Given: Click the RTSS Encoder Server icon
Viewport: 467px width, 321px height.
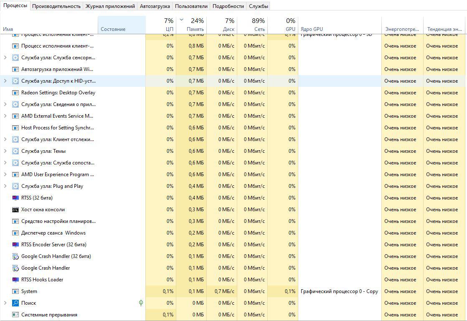Looking at the screenshot, I should (x=15, y=245).
